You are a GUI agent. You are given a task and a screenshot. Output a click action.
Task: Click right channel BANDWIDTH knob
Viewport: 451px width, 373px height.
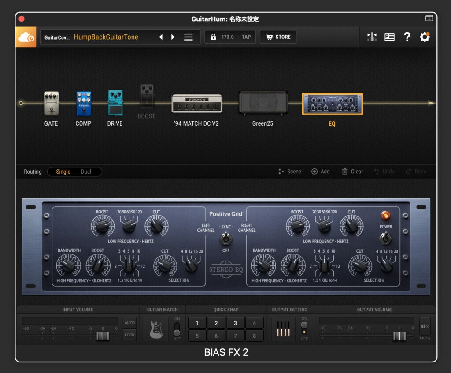[x=263, y=265]
